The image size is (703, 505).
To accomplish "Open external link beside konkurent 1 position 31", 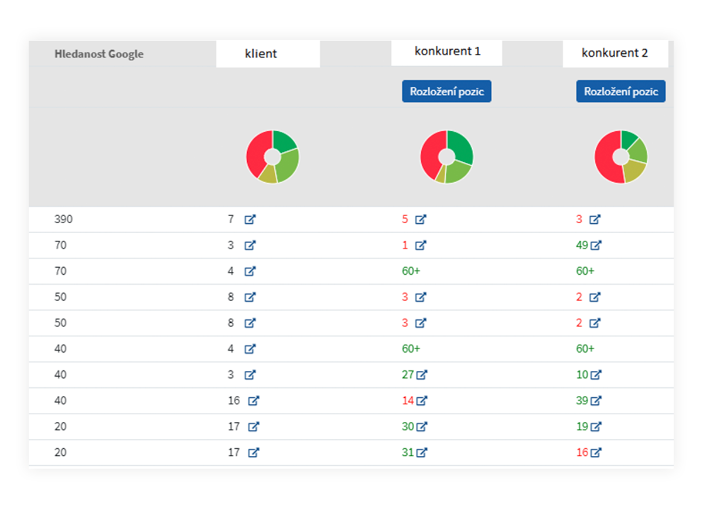I will click(421, 452).
